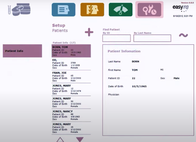Add a new patient with plus icon
This screenshot has height=142, width=196.
pyautogui.click(x=89, y=32)
